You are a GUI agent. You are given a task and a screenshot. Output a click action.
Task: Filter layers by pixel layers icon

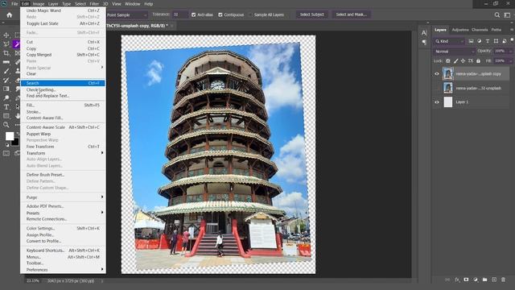tap(471, 41)
